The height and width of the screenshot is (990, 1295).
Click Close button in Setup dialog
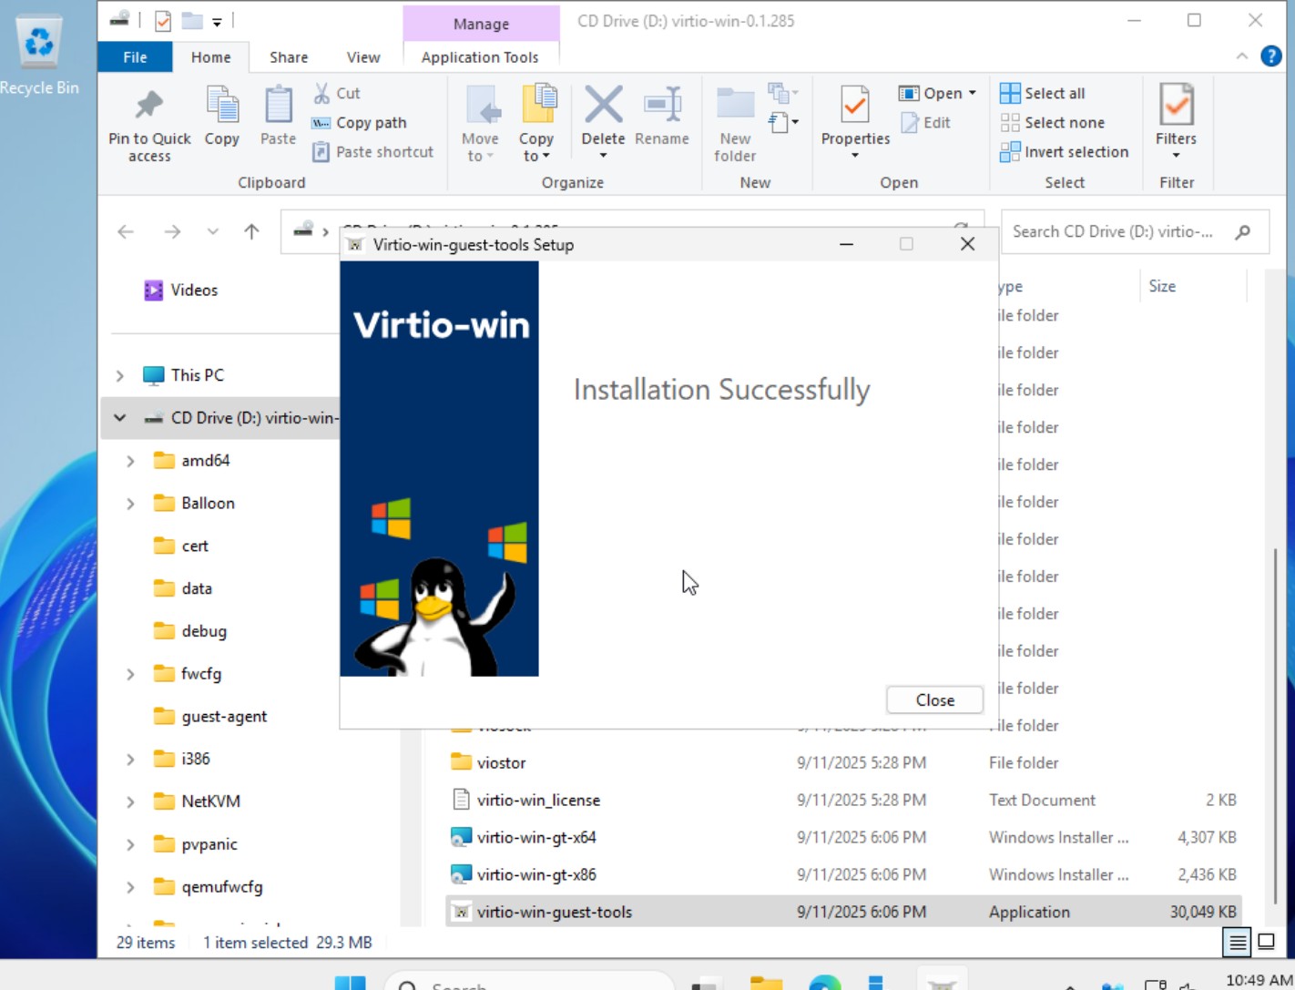934,700
